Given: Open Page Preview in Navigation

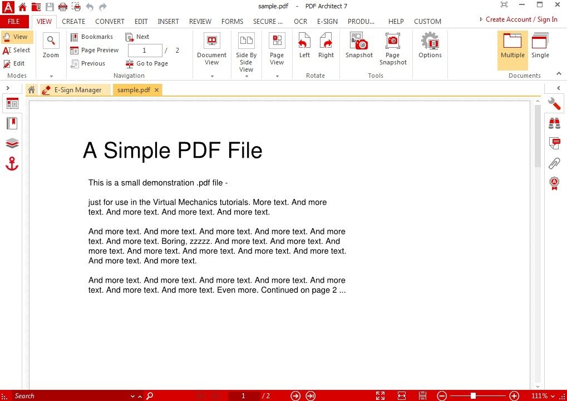Looking at the screenshot, I should [x=95, y=50].
